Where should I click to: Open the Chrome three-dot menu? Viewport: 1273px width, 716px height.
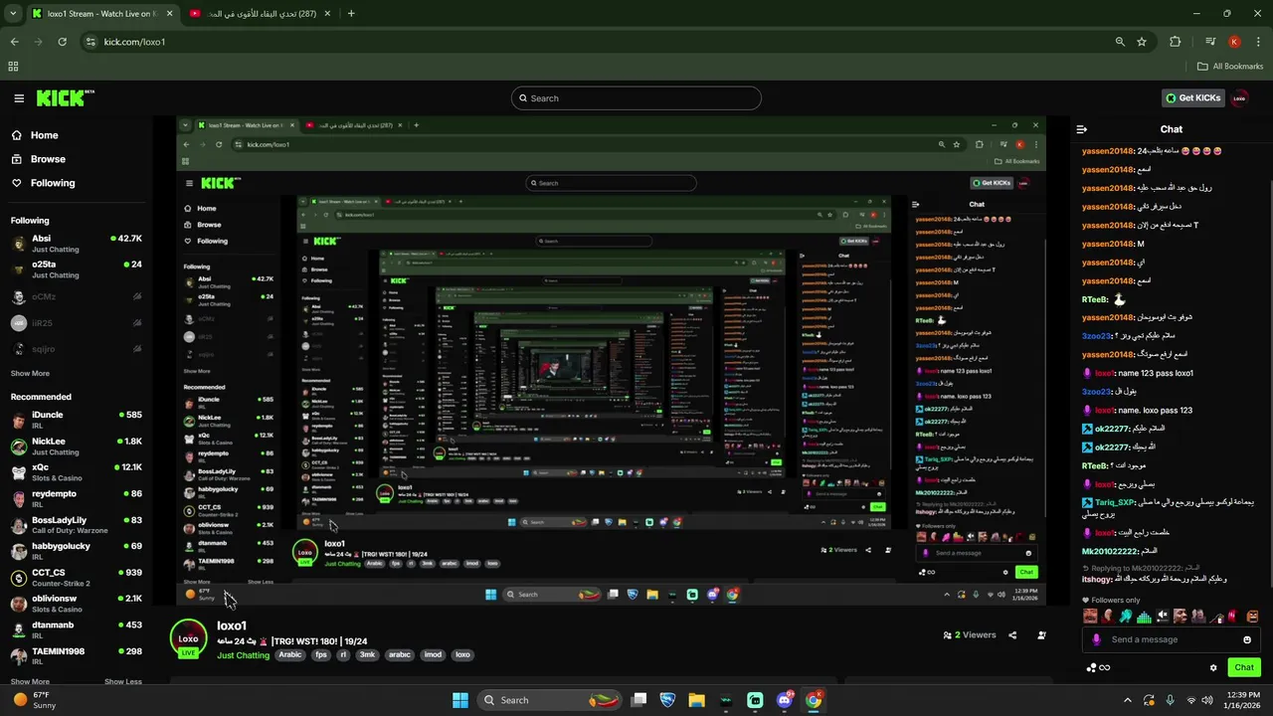click(1258, 42)
